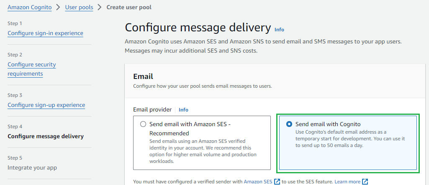Select Send email with Cognito radio
The height and width of the screenshot is (185, 429).
click(289, 124)
